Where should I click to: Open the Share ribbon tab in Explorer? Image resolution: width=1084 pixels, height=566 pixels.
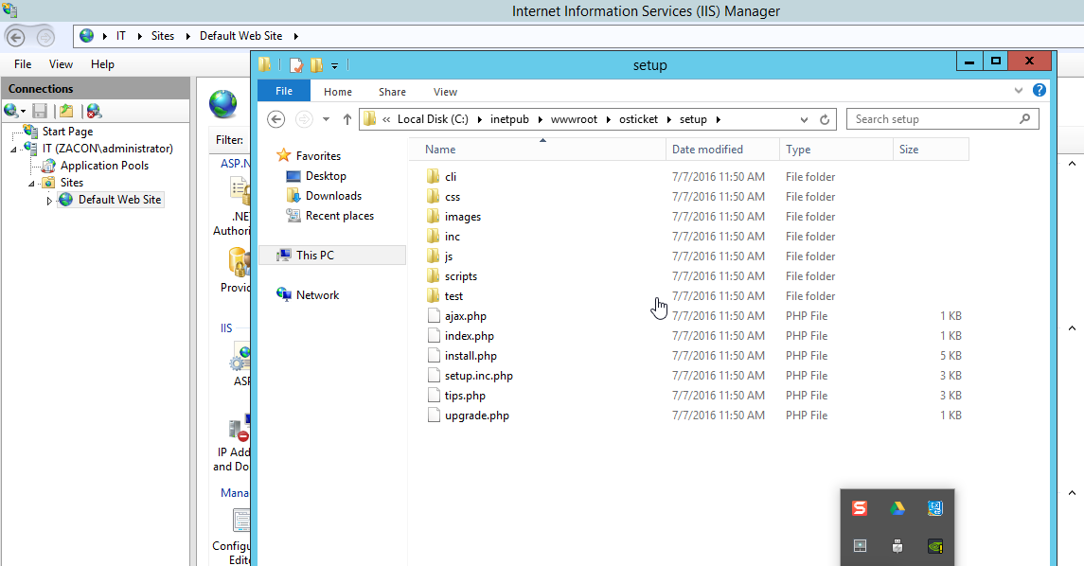pos(392,92)
